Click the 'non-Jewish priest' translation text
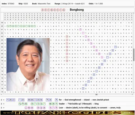The width and height of the screenshot is (135, 115). tap(101, 100)
